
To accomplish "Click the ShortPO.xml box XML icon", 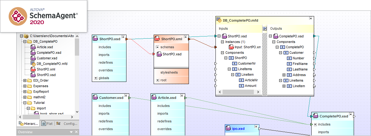I will (x=157, y=39).
